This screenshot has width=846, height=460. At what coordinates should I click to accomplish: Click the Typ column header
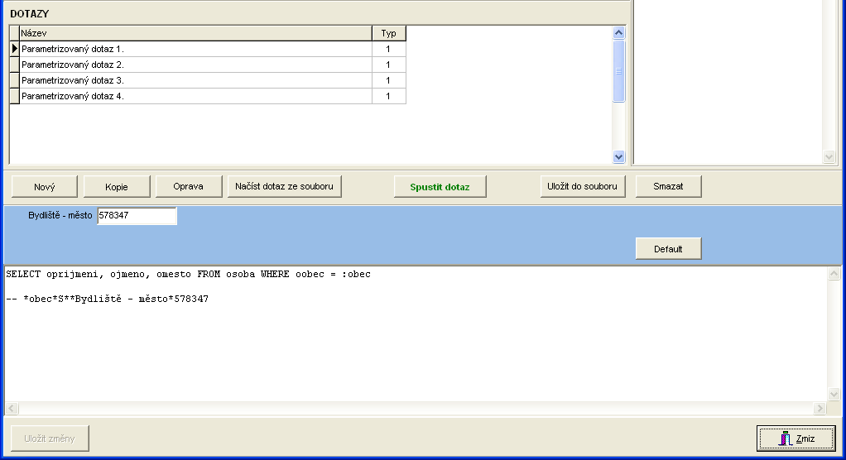[388, 33]
